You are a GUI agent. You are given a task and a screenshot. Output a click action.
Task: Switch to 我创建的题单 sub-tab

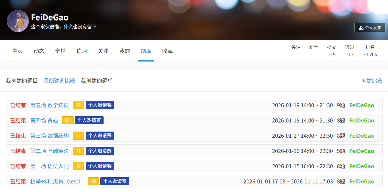pos(97,81)
